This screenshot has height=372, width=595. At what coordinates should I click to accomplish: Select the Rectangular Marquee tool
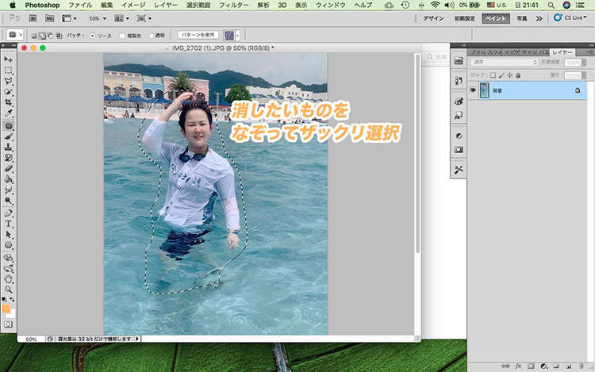[9, 71]
